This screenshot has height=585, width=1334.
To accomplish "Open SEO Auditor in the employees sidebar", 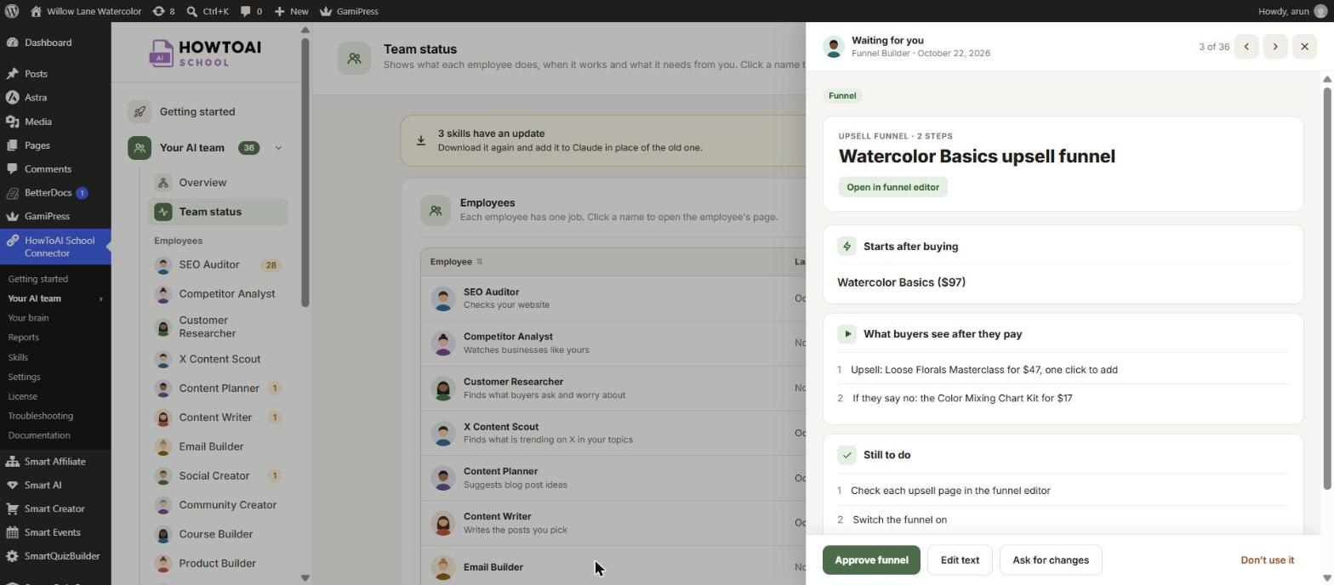I will pyautogui.click(x=209, y=265).
